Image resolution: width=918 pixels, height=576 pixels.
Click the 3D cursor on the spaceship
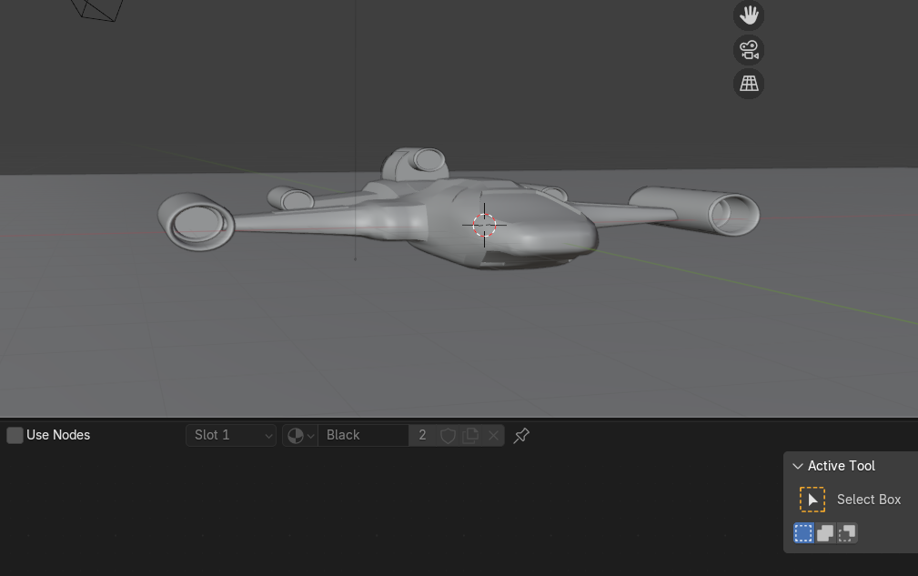click(485, 225)
